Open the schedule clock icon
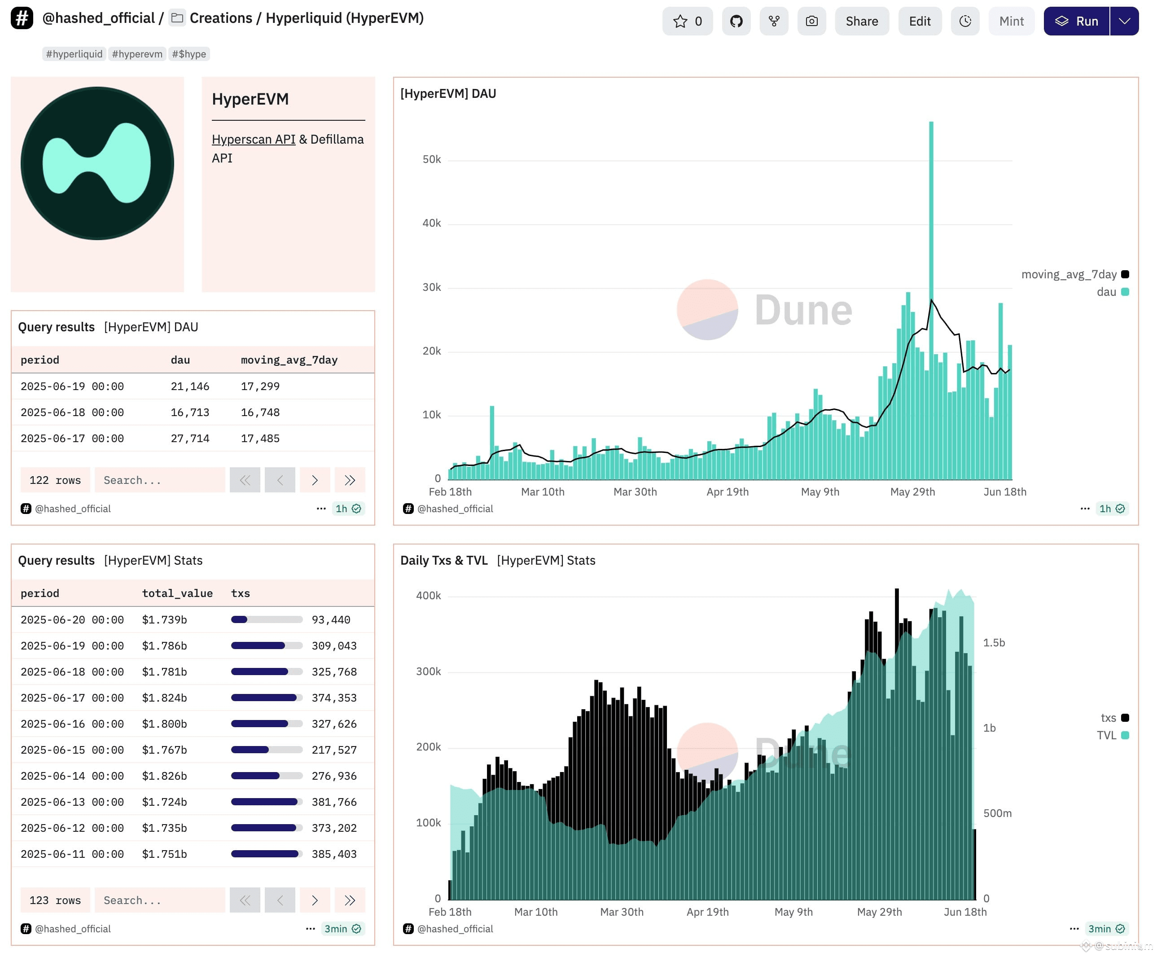 tap(965, 21)
